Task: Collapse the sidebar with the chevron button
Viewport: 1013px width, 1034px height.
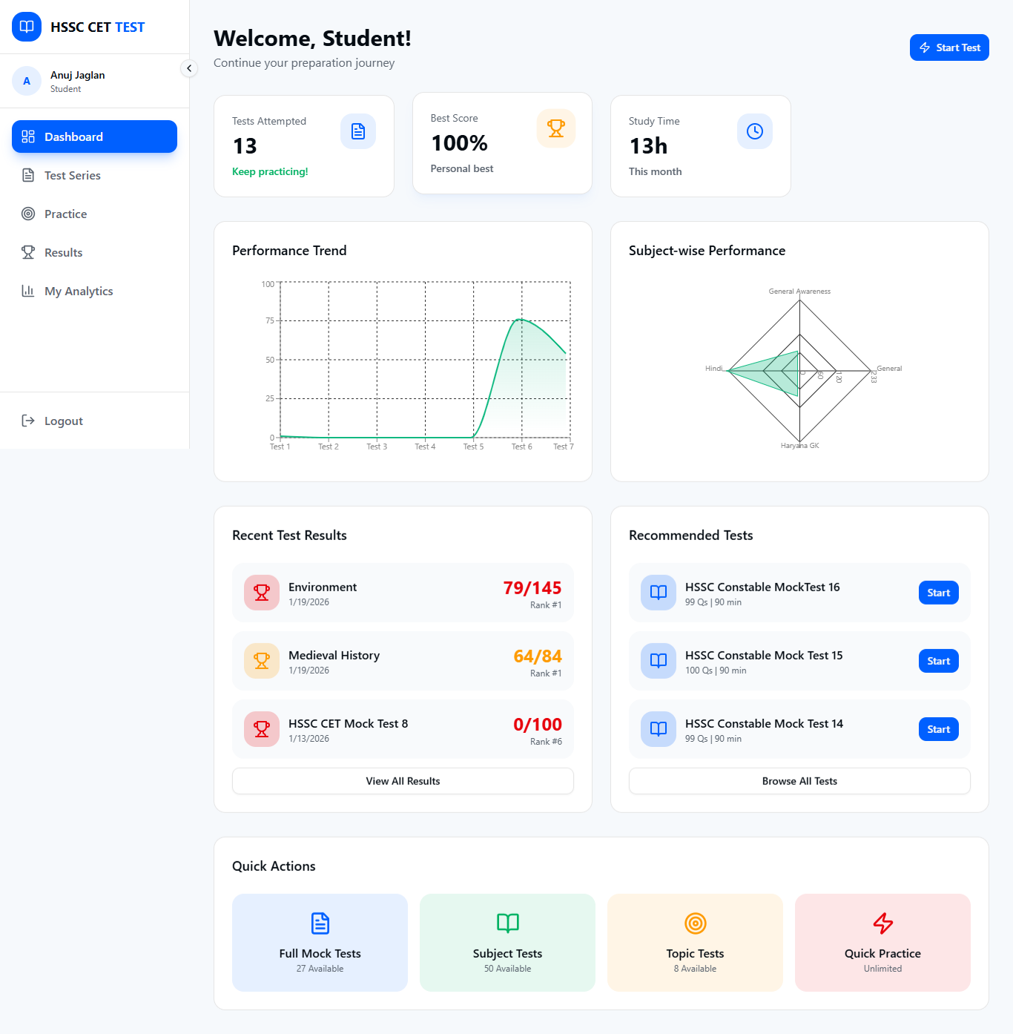Action: click(189, 68)
